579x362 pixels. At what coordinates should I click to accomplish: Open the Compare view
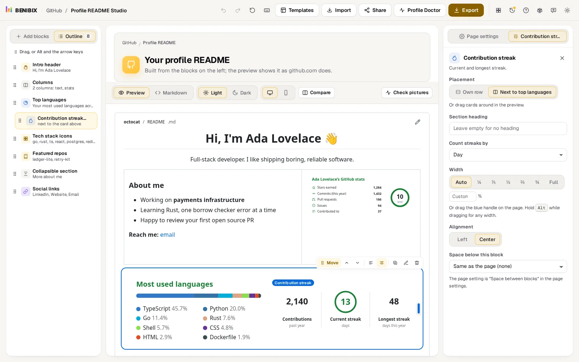point(316,93)
